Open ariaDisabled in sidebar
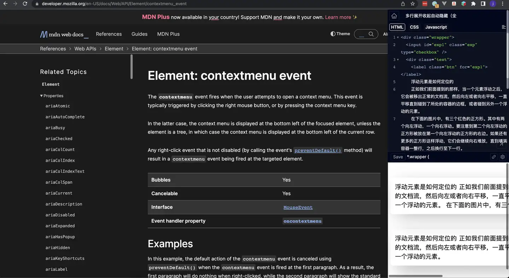The height and width of the screenshot is (278, 509). point(60,215)
